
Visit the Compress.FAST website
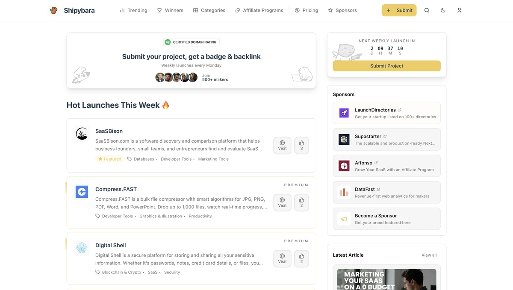point(282,202)
